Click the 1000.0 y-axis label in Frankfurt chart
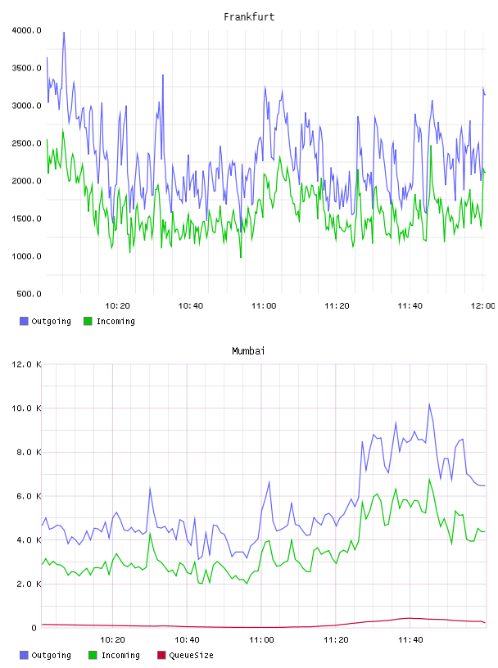 (26, 256)
